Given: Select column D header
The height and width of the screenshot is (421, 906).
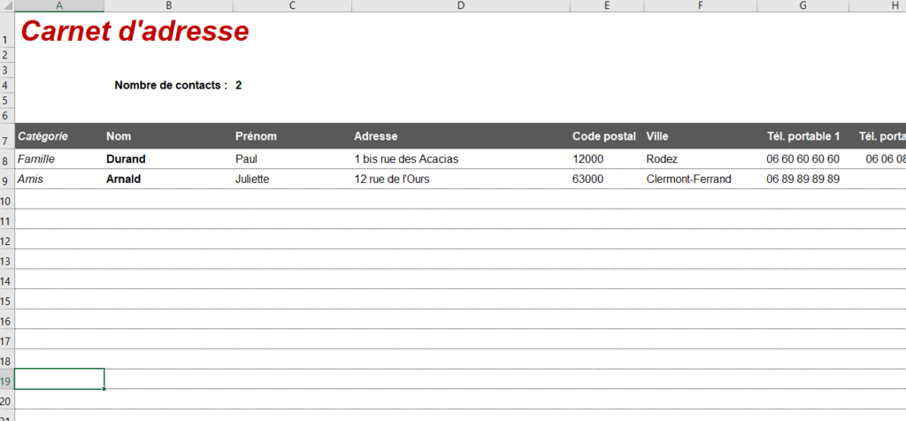Looking at the screenshot, I should [460, 6].
